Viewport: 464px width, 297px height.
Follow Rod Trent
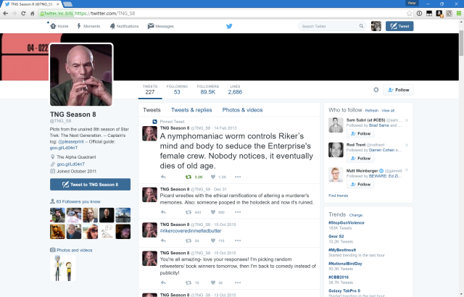pyautogui.click(x=360, y=159)
